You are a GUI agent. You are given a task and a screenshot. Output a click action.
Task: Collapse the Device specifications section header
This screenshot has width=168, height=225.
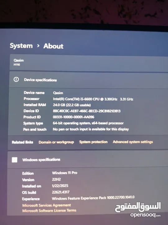89,80
